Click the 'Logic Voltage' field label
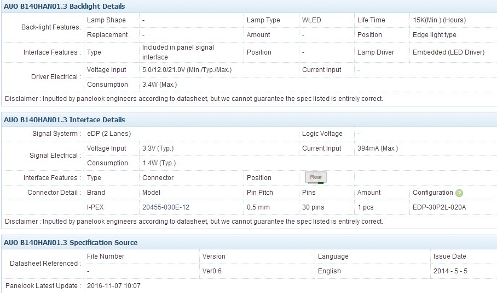The height and width of the screenshot is (293, 497). pos(322,134)
